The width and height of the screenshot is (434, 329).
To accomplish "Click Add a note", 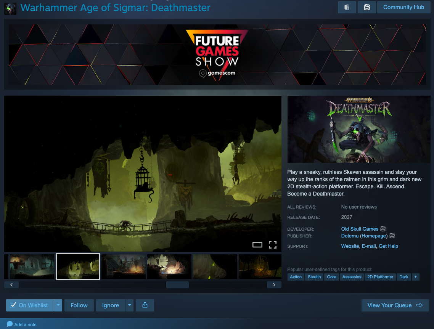I will (x=22, y=324).
